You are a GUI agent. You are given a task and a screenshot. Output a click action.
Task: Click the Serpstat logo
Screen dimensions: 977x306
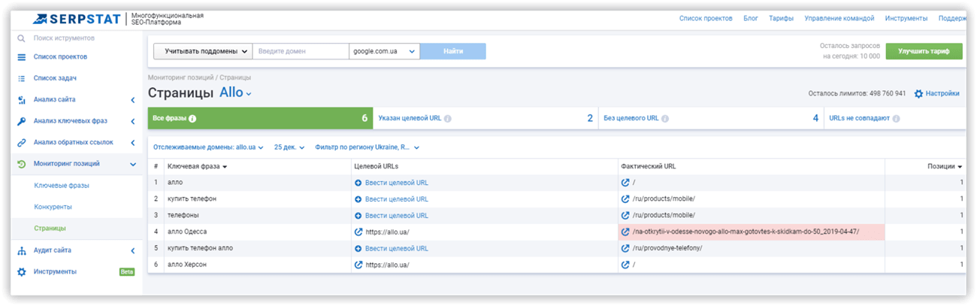click(75, 18)
